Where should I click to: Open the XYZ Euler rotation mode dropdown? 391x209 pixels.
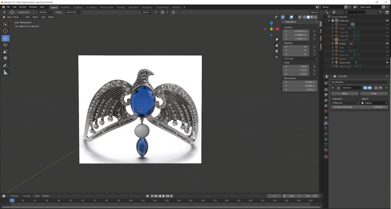300,59
